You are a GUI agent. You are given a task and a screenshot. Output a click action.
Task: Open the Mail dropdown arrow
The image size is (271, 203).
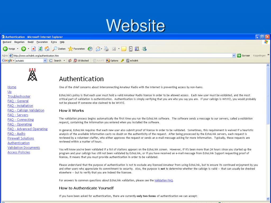(x=101, y=49)
